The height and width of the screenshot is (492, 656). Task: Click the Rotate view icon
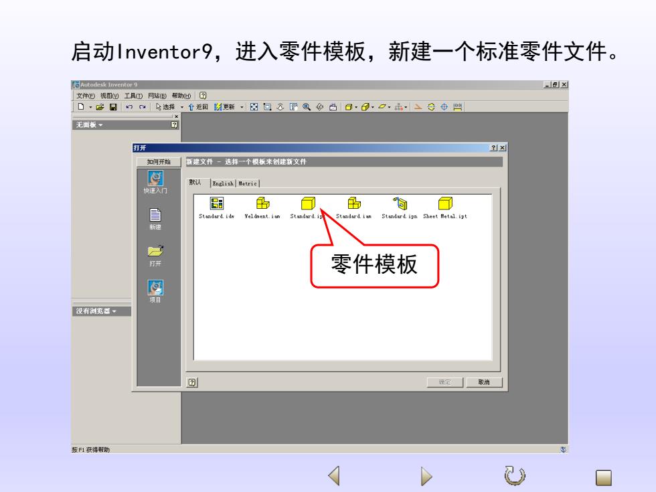pos(320,107)
